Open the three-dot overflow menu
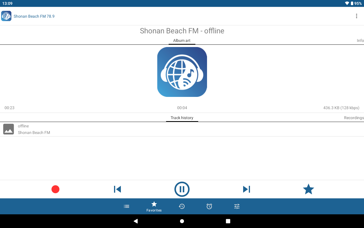The height and width of the screenshot is (228, 364). pos(356,16)
